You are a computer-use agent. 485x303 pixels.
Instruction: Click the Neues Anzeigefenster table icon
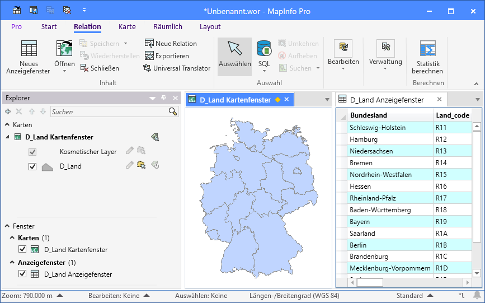29,49
